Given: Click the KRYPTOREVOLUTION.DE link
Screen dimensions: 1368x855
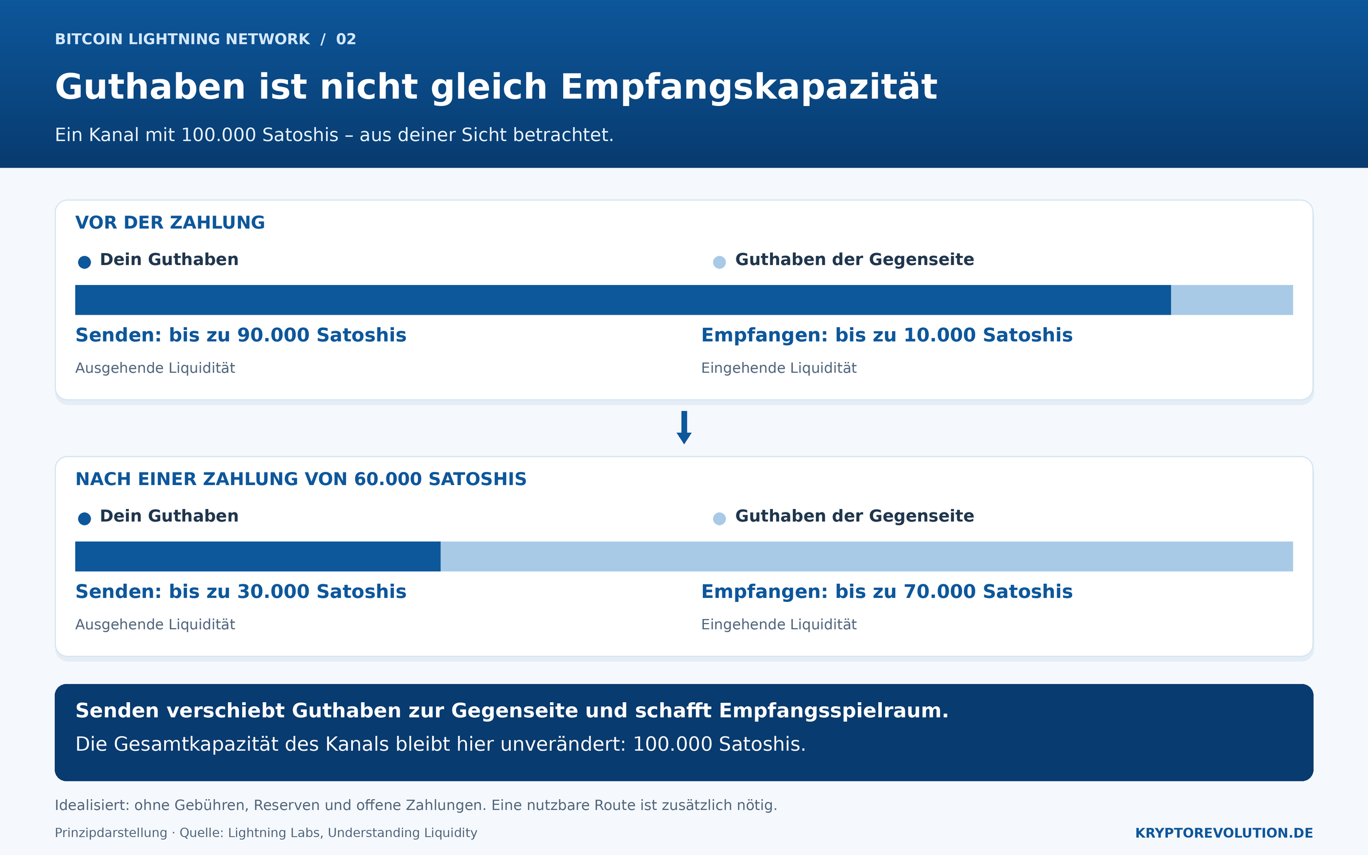Looking at the screenshot, I should pyautogui.click(x=1224, y=833).
